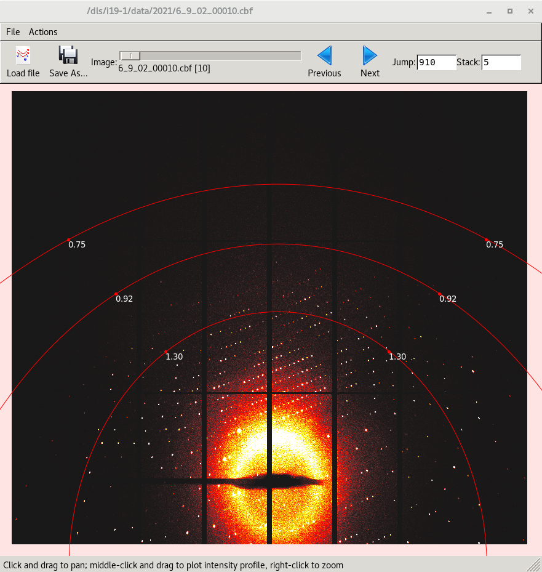Edit the Stack size field showing 5
The width and height of the screenshot is (542, 572).
pyautogui.click(x=501, y=62)
